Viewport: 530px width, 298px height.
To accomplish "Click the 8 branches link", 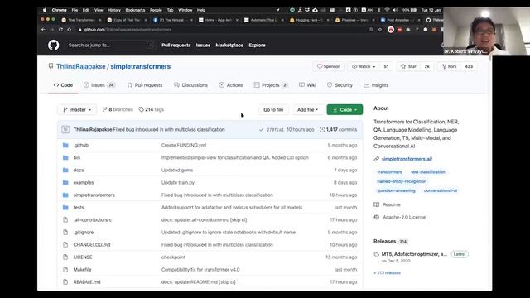I will [118, 109].
